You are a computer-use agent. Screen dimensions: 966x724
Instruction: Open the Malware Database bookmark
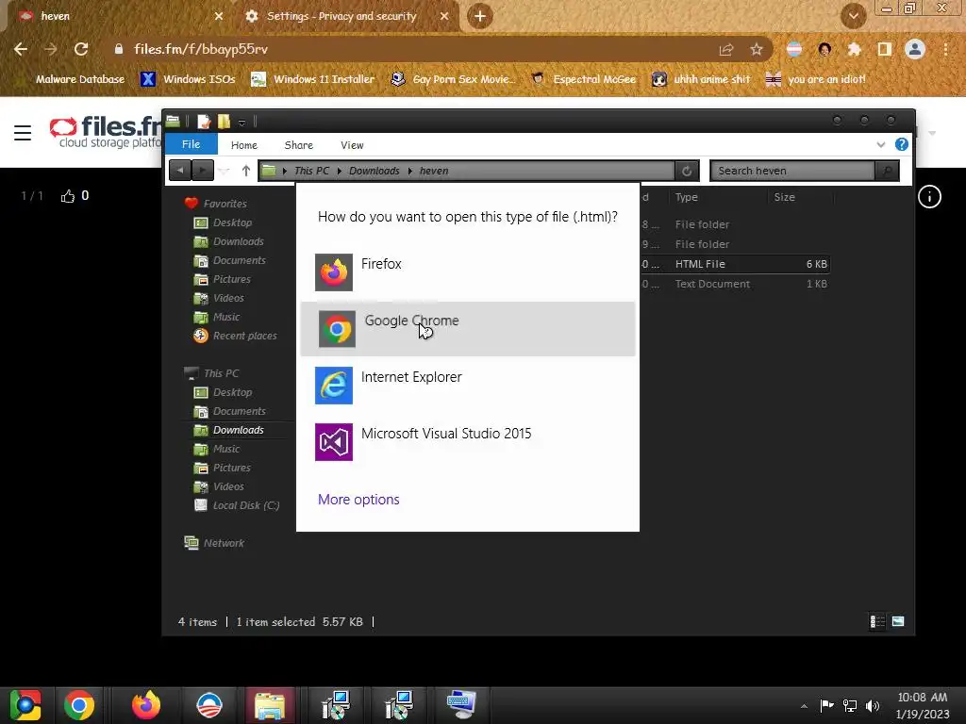pos(72,79)
